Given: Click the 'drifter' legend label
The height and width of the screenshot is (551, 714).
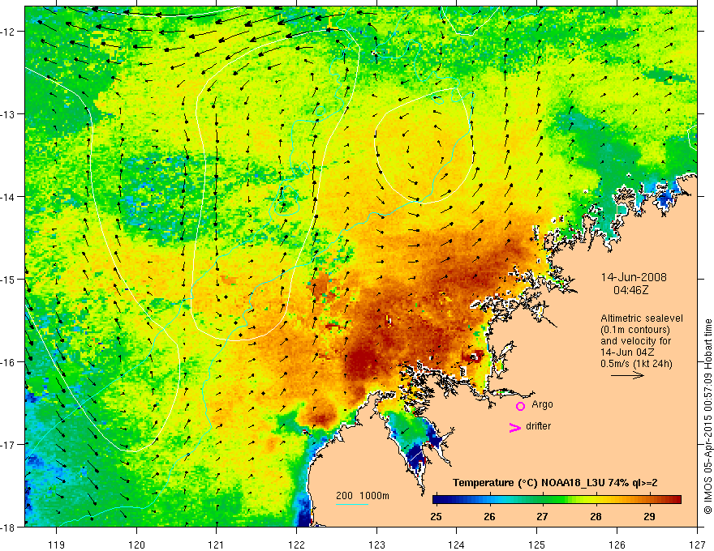Looking at the screenshot, I should click(538, 426).
